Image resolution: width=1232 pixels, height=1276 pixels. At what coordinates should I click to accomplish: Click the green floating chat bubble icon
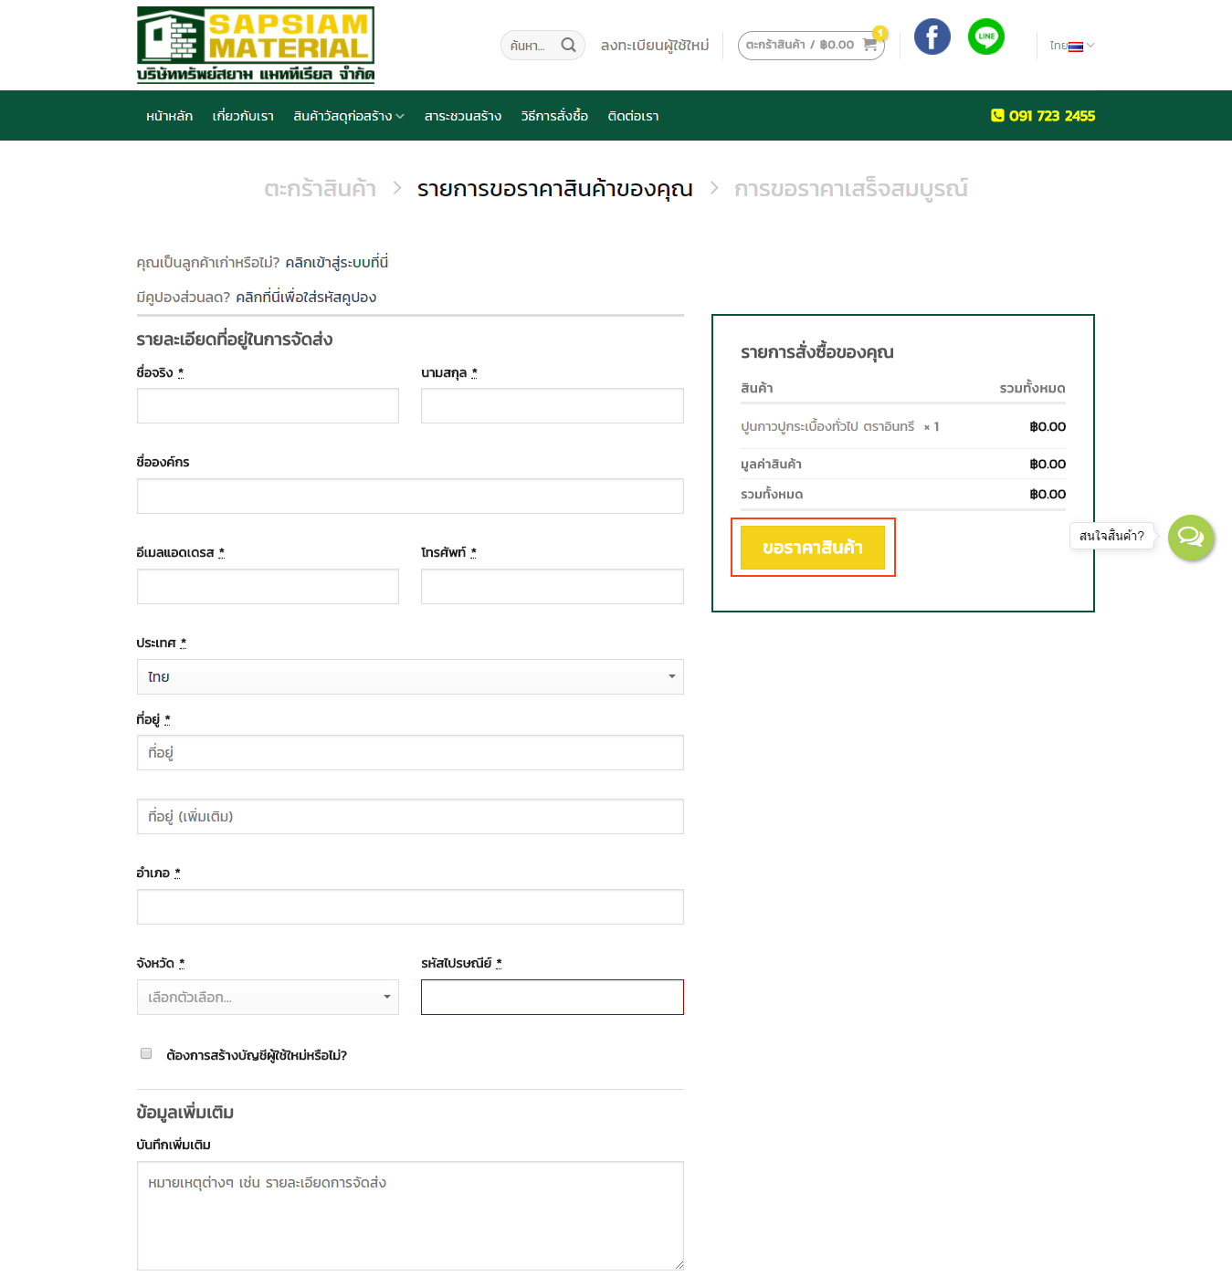[x=1190, y=538]
